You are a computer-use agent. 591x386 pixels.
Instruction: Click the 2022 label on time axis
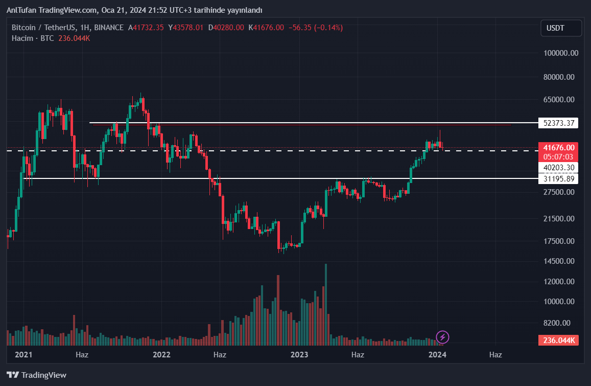click(x=161, y=354)
